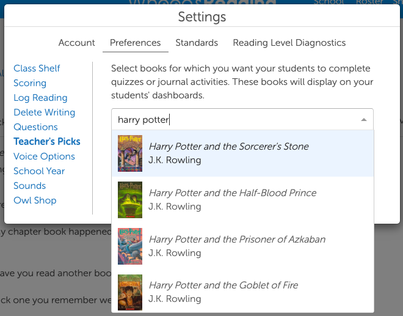Open the Scoring settings link
The width and height of the screenshot is (403, 316).
tap(30, 83)
